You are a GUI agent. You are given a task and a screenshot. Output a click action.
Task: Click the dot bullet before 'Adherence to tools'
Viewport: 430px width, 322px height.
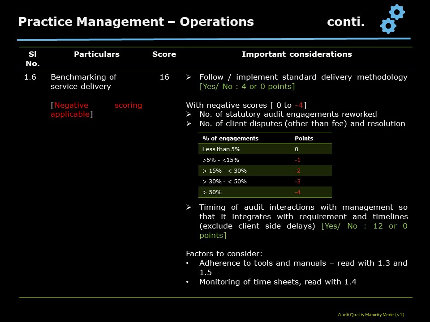[x=187, y=263]
